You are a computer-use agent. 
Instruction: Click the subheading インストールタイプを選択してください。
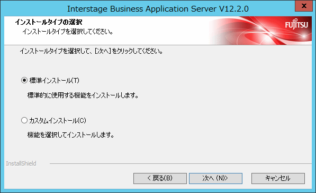point(68,32)
